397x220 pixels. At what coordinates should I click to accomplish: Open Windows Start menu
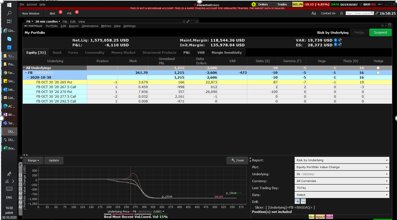pyautogui.click(x=9, y=5)
